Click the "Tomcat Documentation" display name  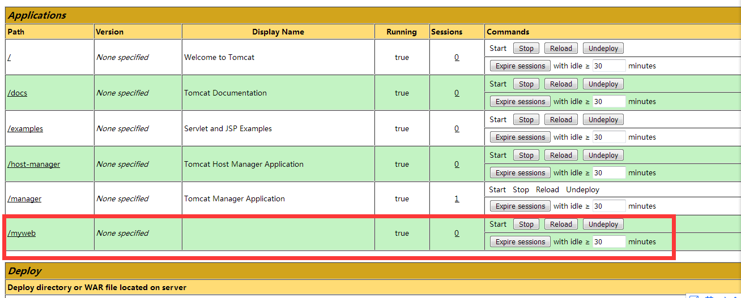tap(225, 93)
